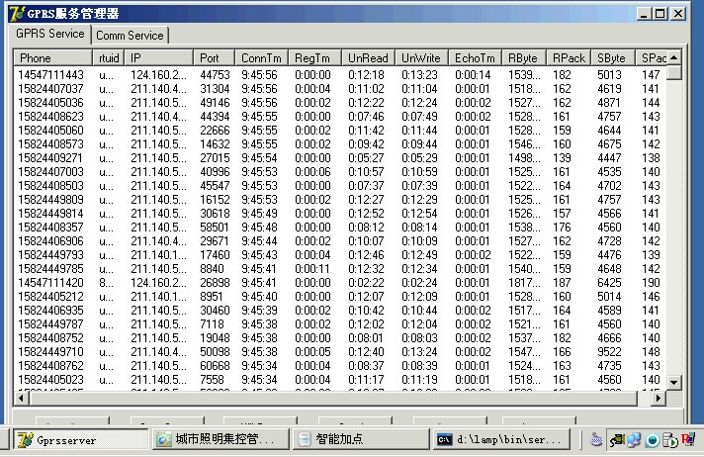Sort list by ConnTm column header

(x=261, y=58)
